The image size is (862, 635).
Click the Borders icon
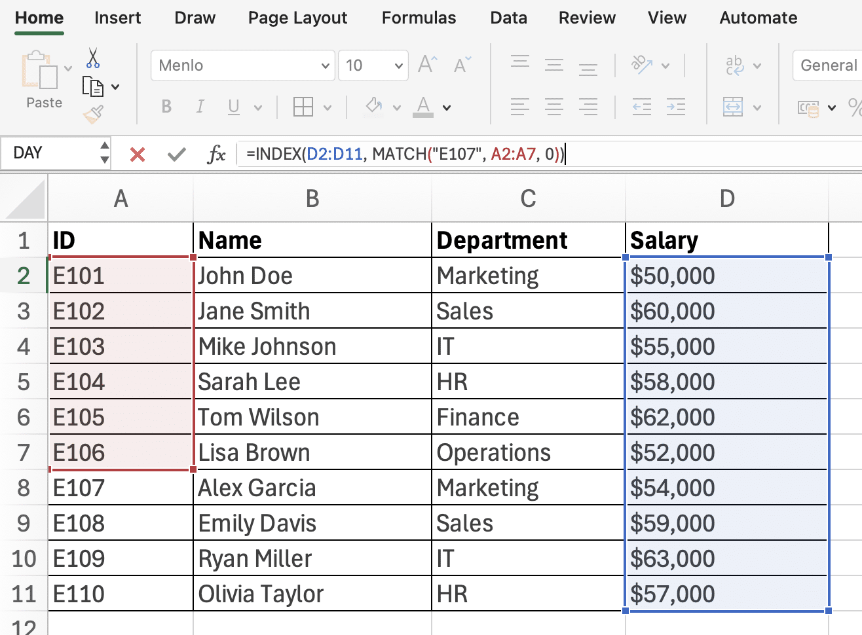click(x=303, y=107)
